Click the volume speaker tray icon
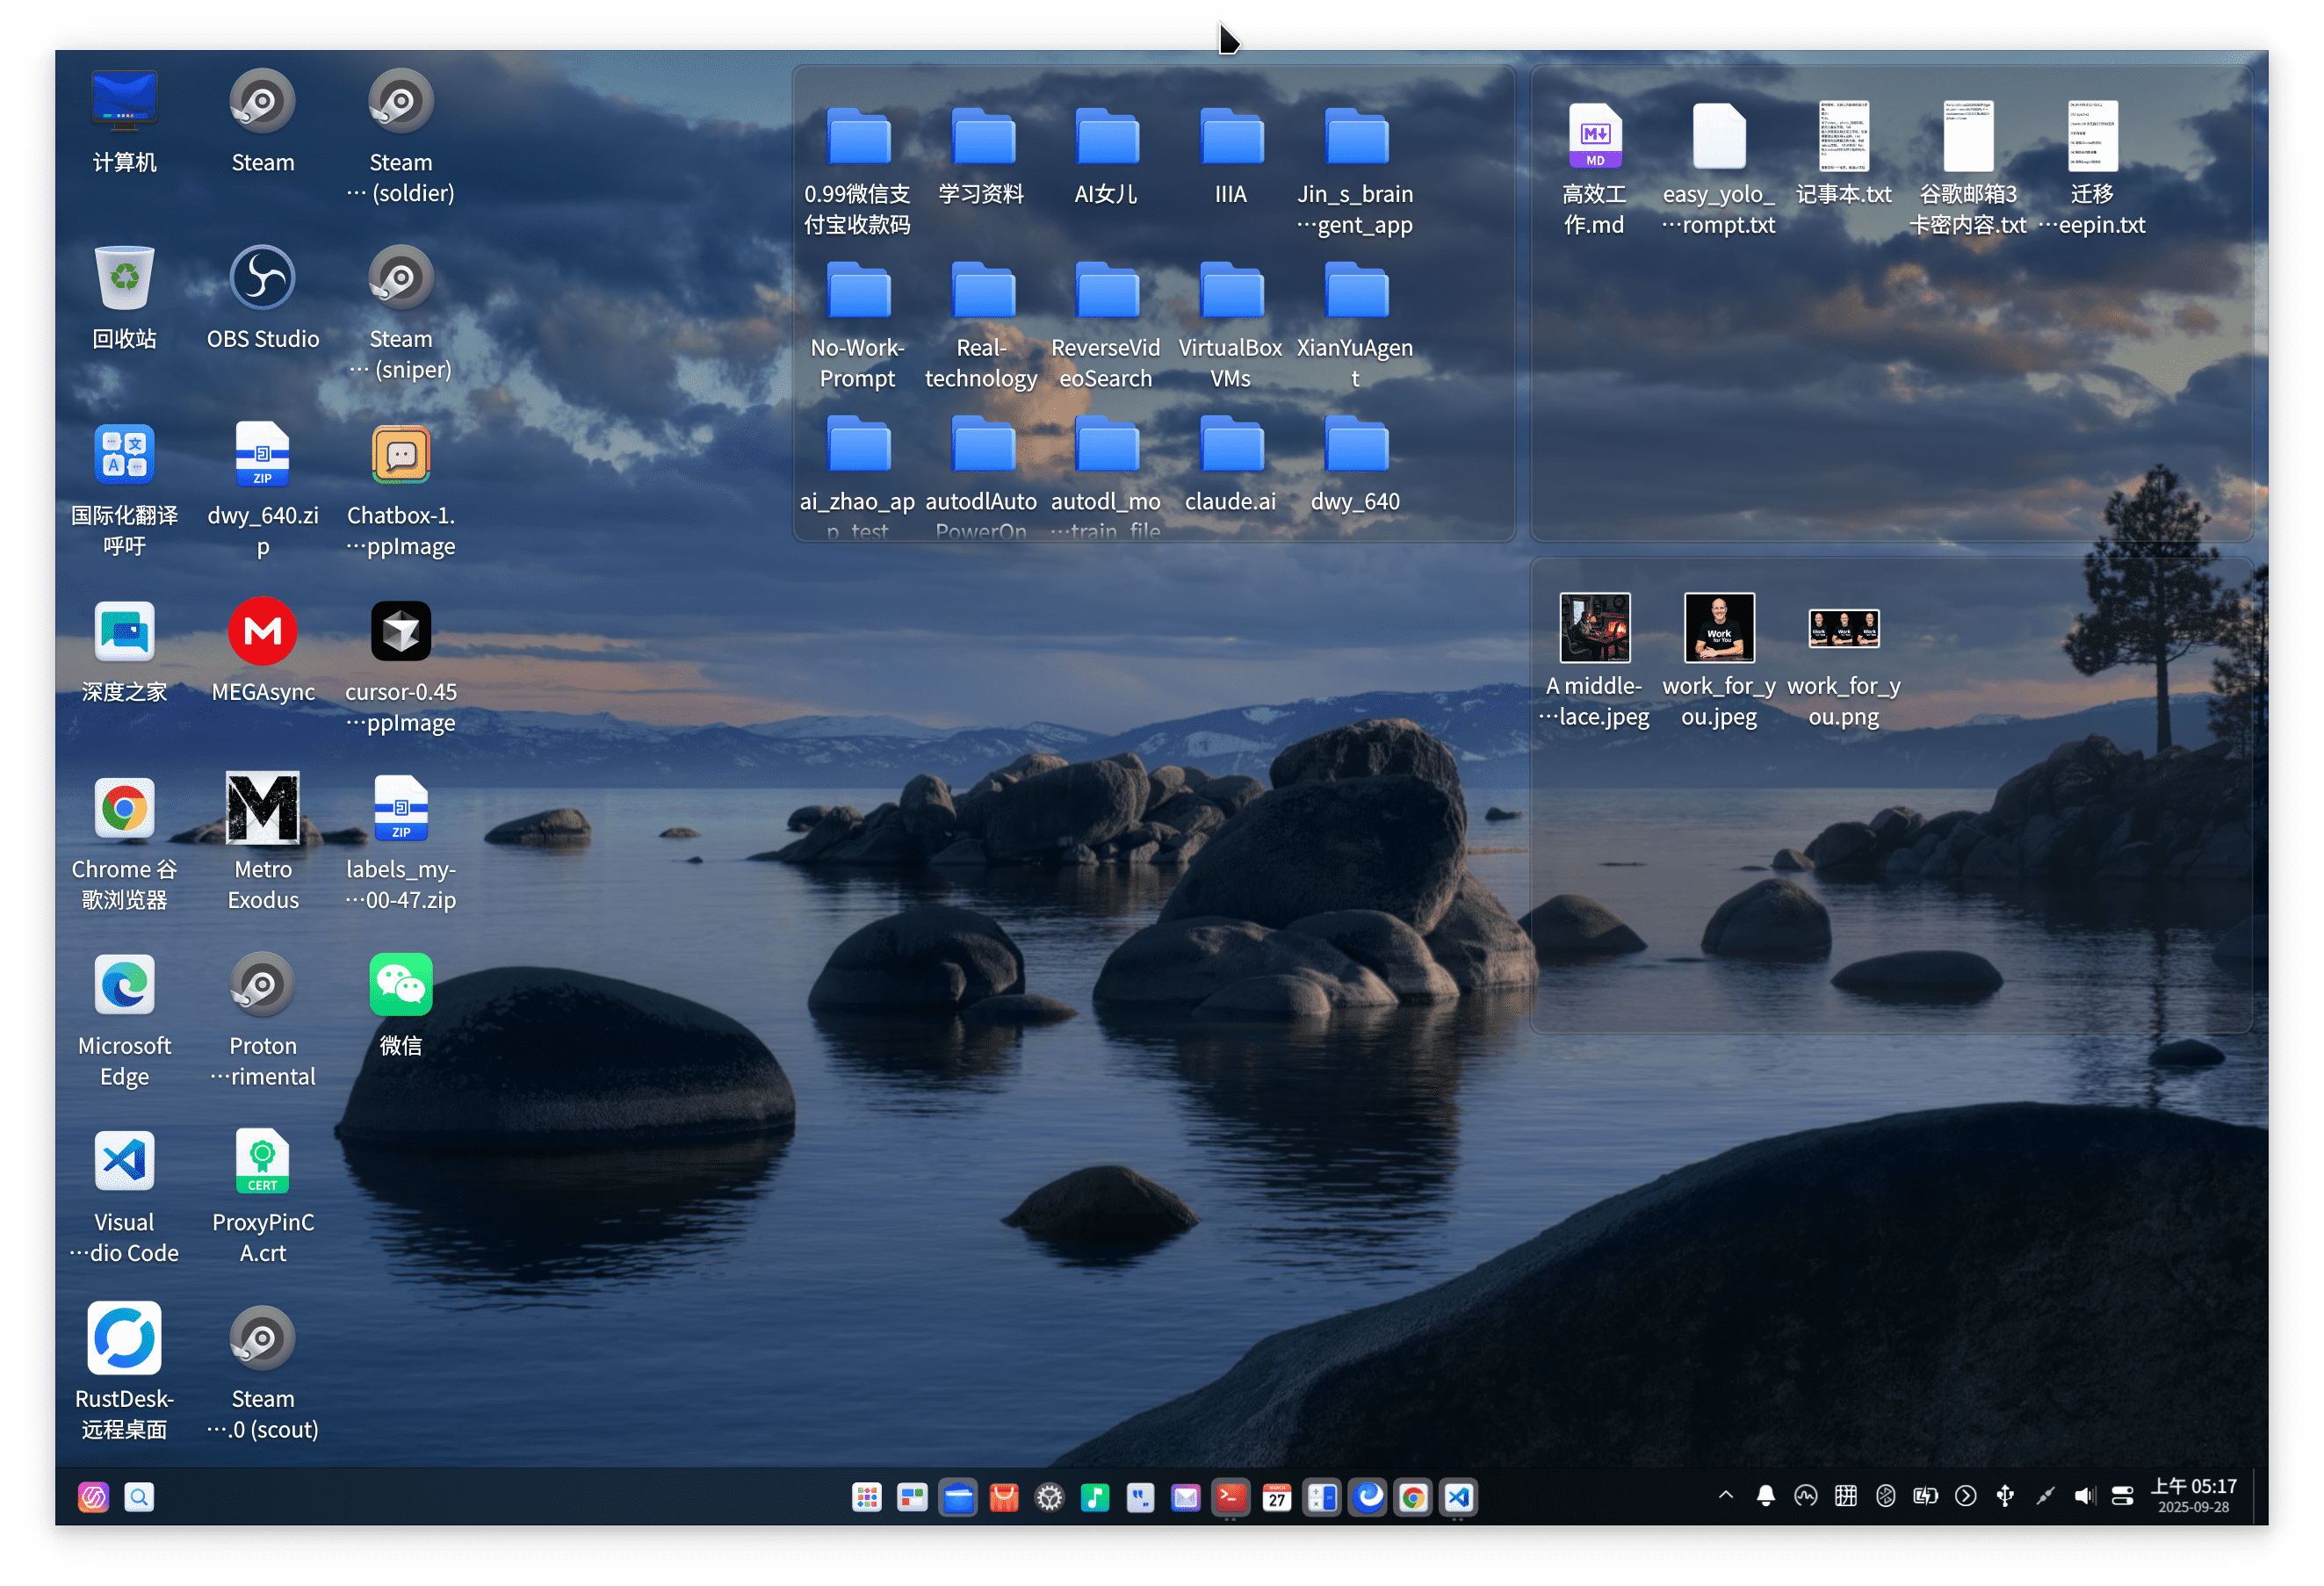 pos(2084,1496)
